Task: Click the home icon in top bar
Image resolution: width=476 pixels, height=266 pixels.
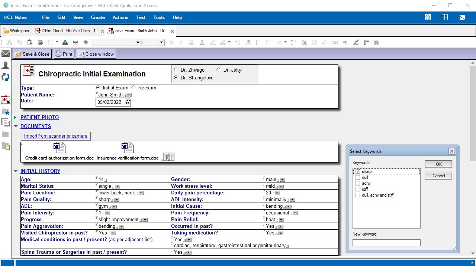Action: coord(428,17)
